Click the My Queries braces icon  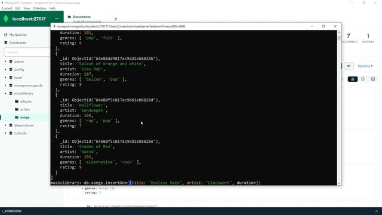click(x=5, y=35)
